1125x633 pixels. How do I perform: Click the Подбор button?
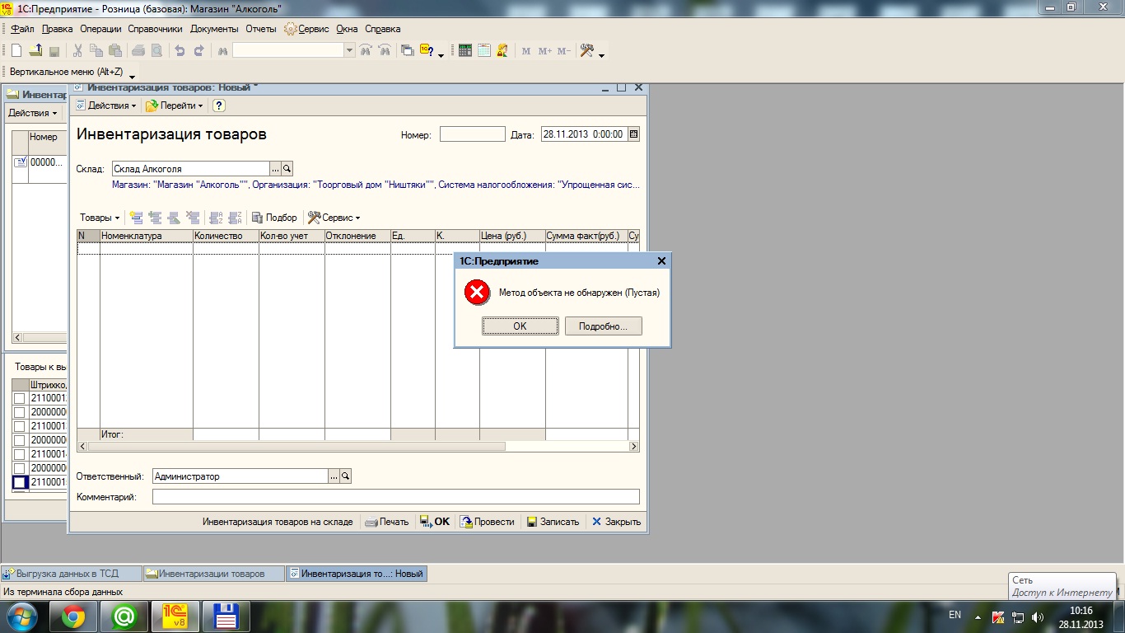click(x=274, y=218)
